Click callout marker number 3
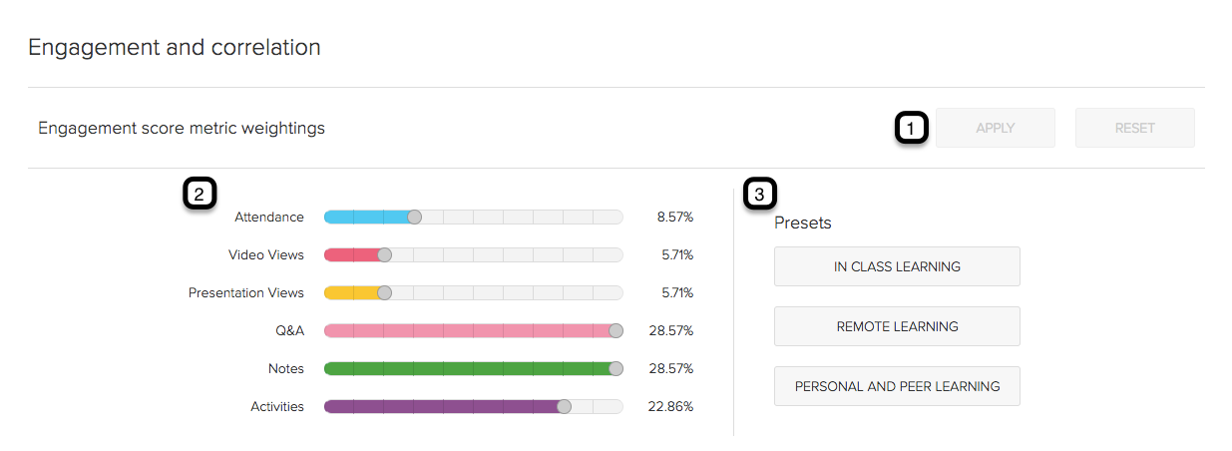Screen dimensions: 1232x451 762,195
